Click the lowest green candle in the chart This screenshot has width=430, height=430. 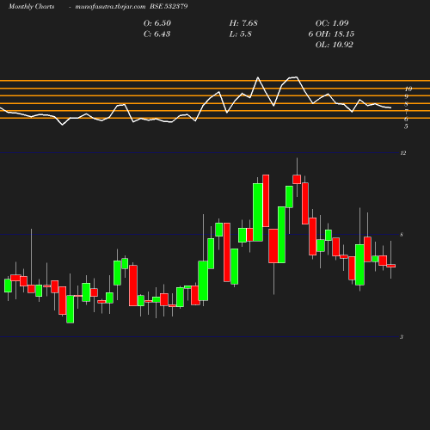point(71,309)
